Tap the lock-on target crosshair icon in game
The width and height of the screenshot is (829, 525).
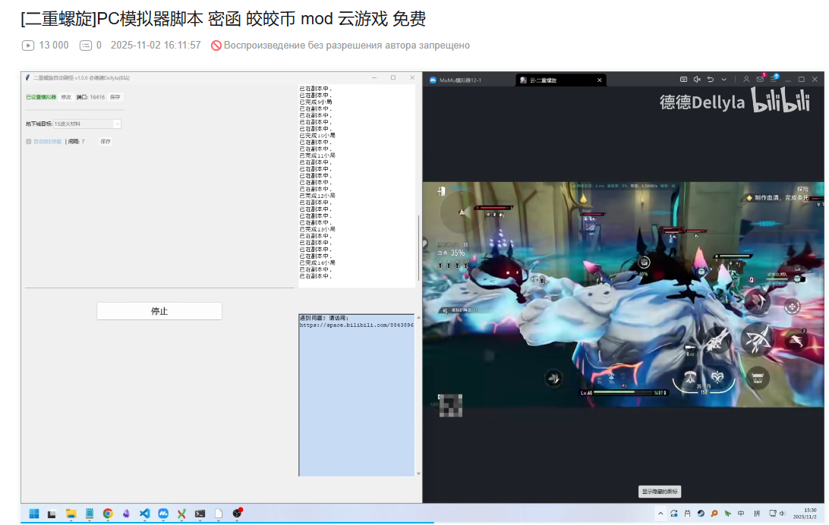coord(792,307)
